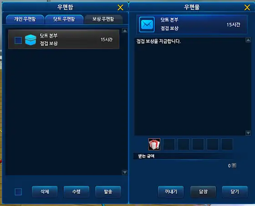
Task: Switch to the 개인 우편함 tab
Action: [x=25, y=19]
